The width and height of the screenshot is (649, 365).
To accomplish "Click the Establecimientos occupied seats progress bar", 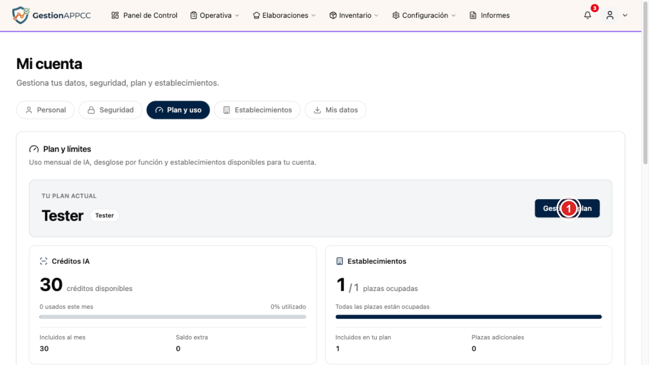I will click(x=468, y=317).
